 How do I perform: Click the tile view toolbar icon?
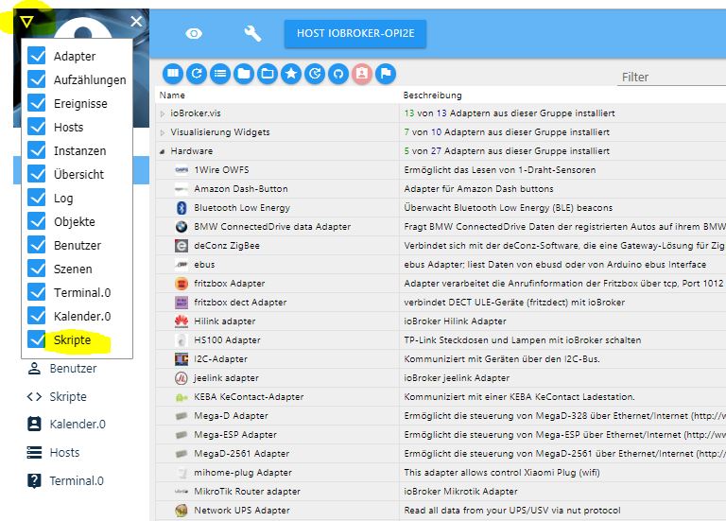[x=173, y=74]
